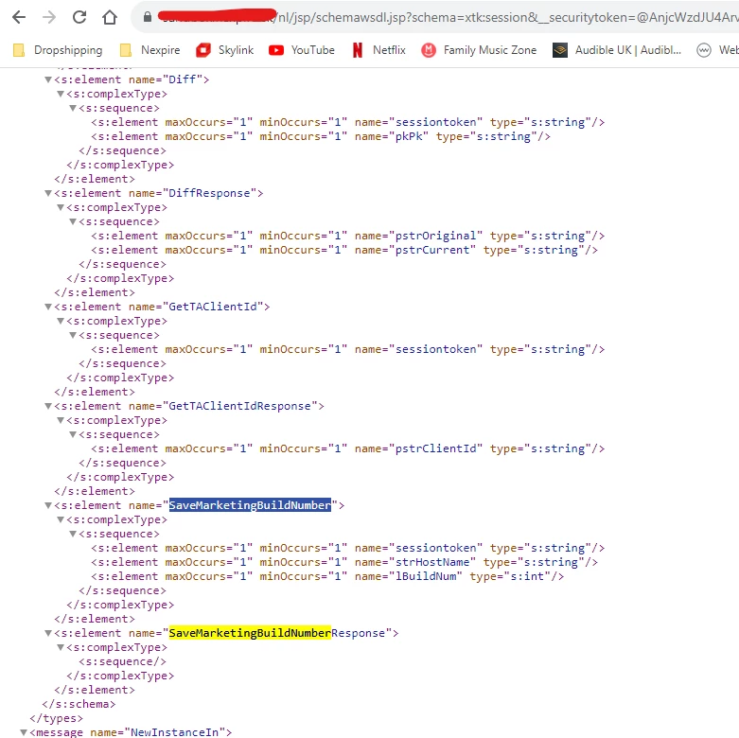Viewport: 739px width, 738px height.
Task: Open the Netflix bookmark label
Action: point(389,50)
